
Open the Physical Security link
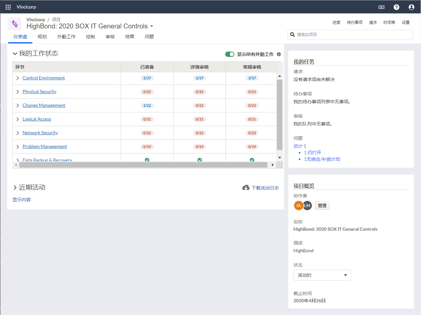pyautogui.click(x=39, y=91)
